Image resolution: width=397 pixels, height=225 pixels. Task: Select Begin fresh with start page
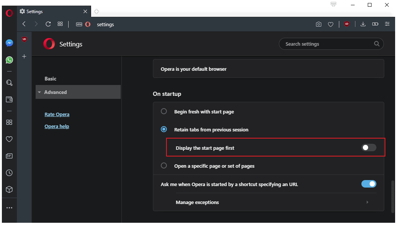click(164, 111)
